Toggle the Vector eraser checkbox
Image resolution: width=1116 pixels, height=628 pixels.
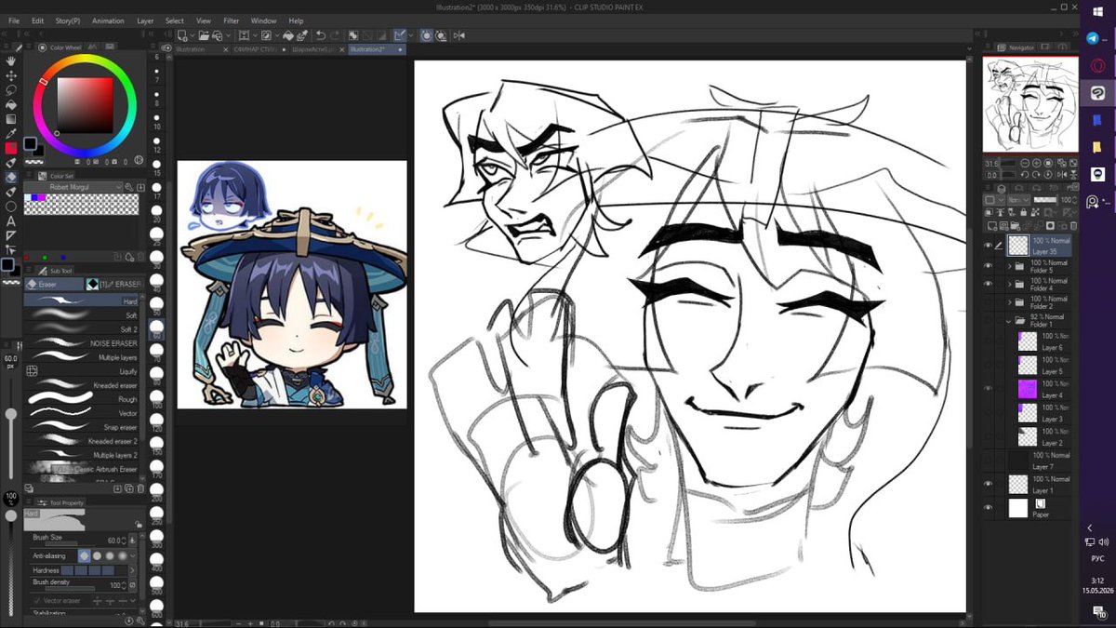(36, 601)
